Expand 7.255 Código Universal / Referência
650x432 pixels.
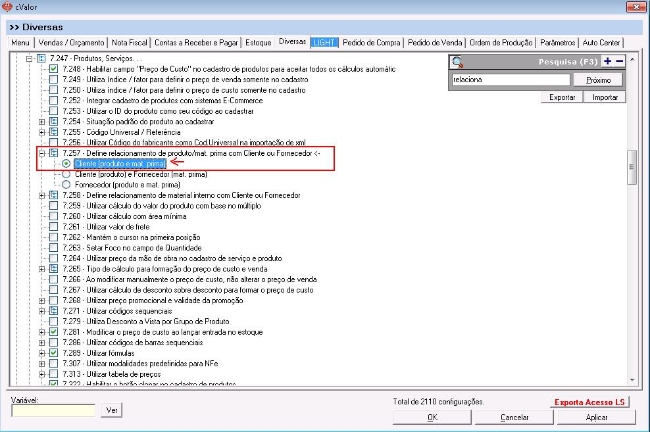[x=42, y=133]
